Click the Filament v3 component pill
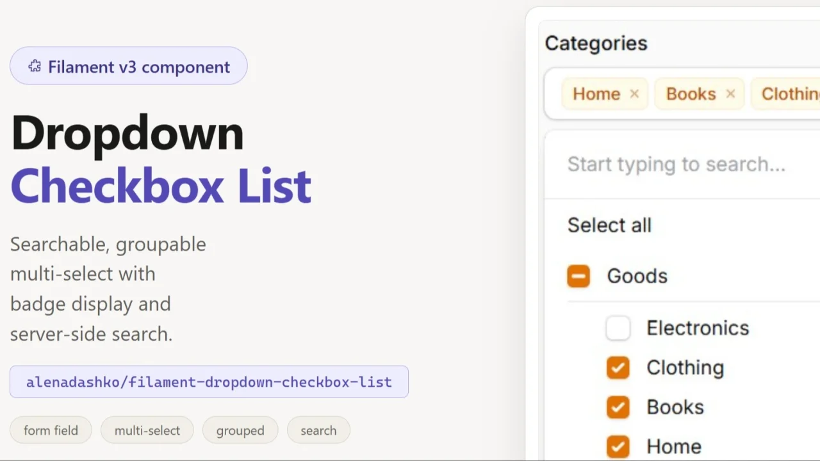This screenshot has width=820, height=461. [129, 66]
